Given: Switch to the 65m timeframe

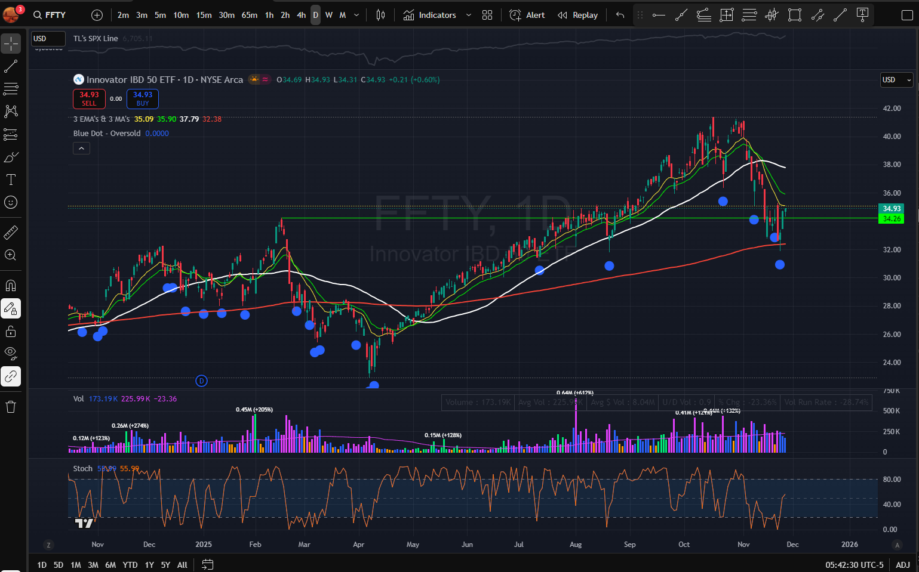Looking at the screenshot, I should (x=250, y=15).
